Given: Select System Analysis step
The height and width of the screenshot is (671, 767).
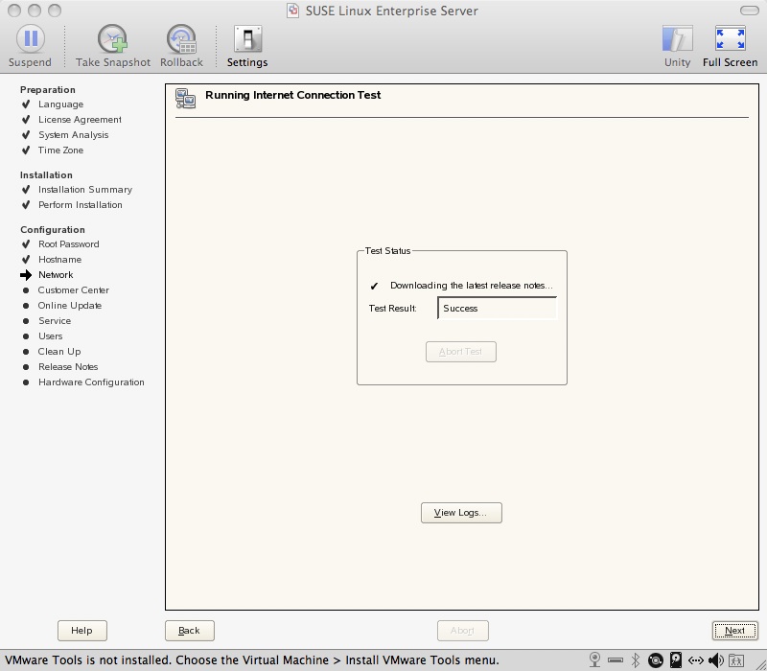Looking at the screenshot, I should (74, 134).
